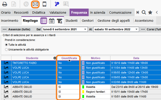Sort by the Motivo column header
This screenshot has height=100, width=161.
[95, 58]
